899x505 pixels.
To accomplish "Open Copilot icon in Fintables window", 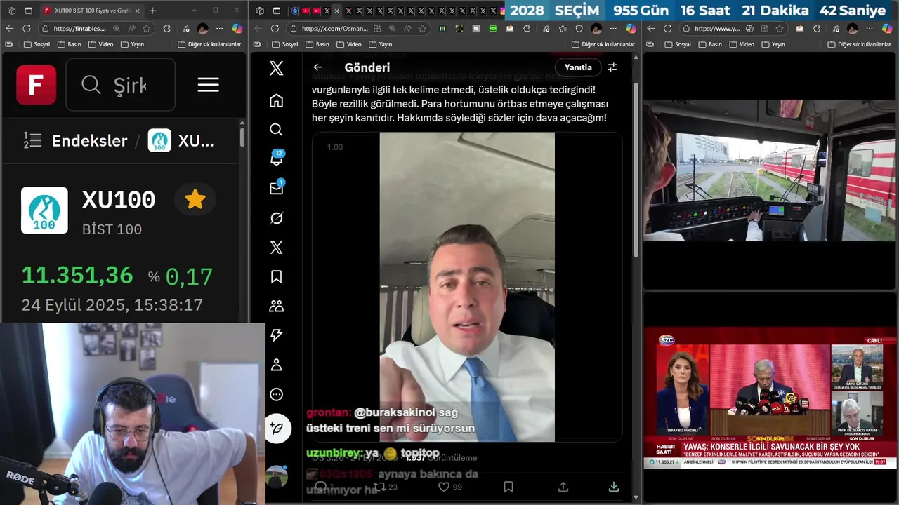I will [237, 28].
